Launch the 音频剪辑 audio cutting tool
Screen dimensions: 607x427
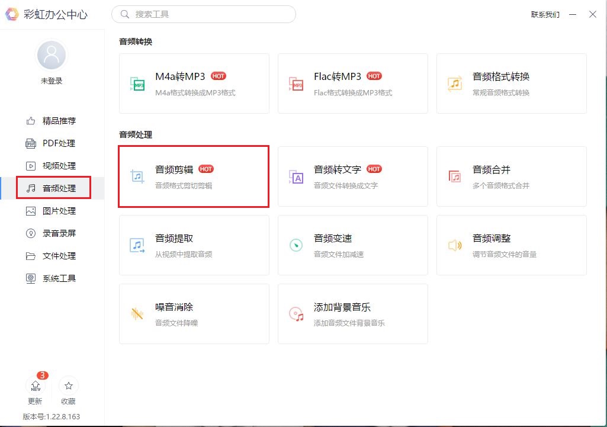click(x=194, y=176)
